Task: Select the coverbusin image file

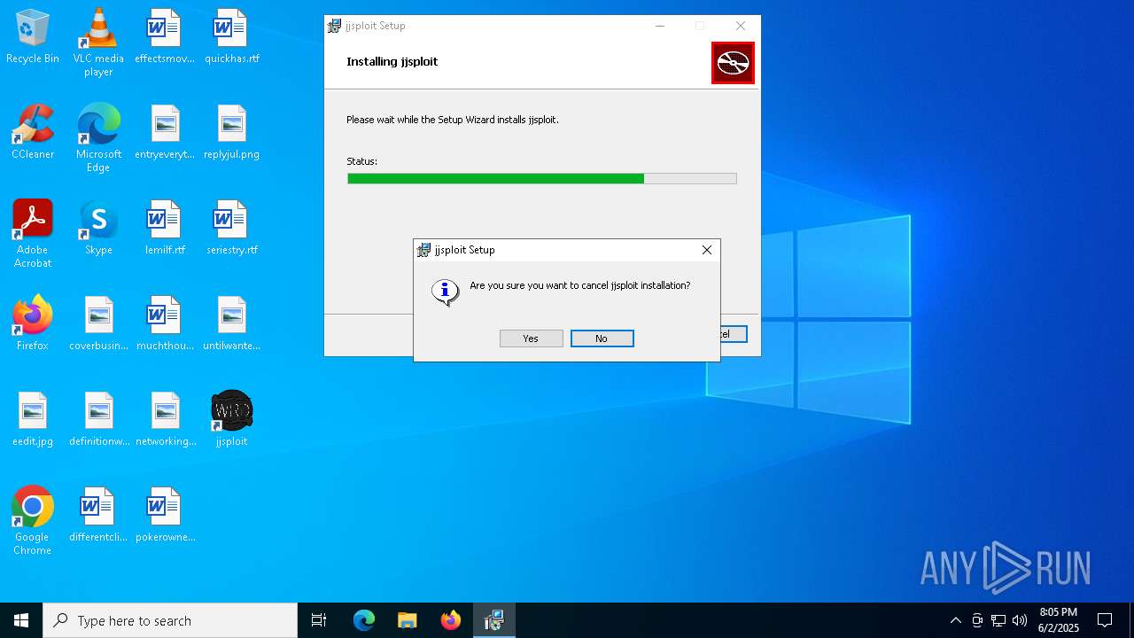Action: pyautogui.click(x=98, y=323)
